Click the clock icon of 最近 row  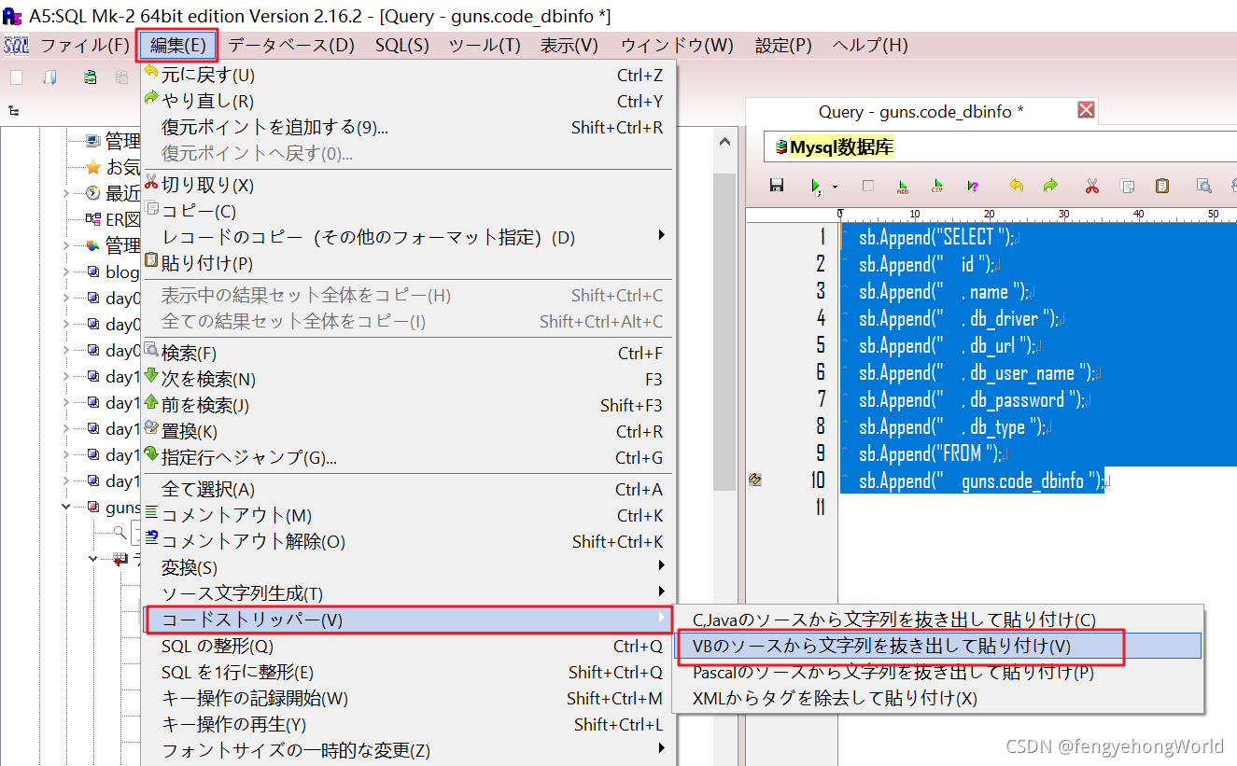pos(93,194)
